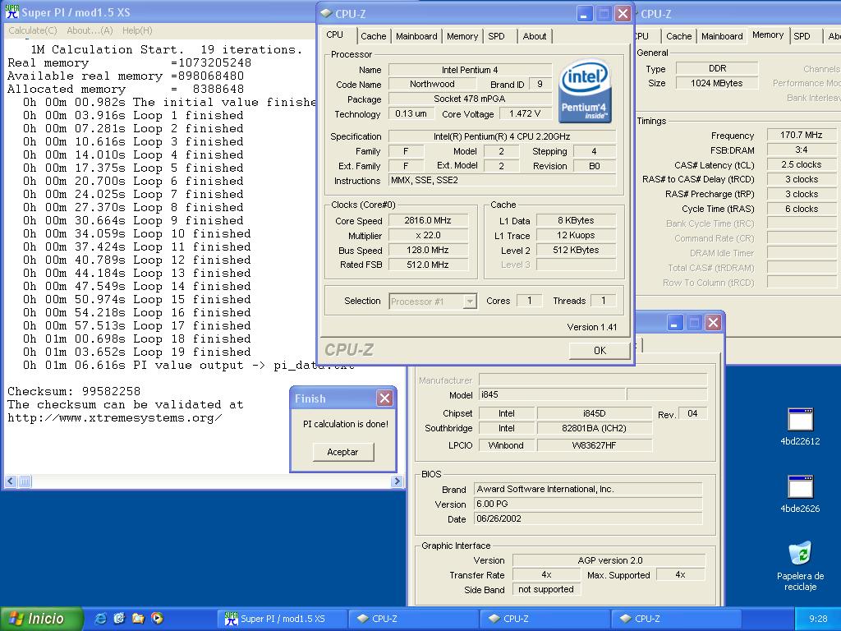Click the BIOS Date value 06/26/2002
This screenshot has width=841, height=631.
point(588,519)
